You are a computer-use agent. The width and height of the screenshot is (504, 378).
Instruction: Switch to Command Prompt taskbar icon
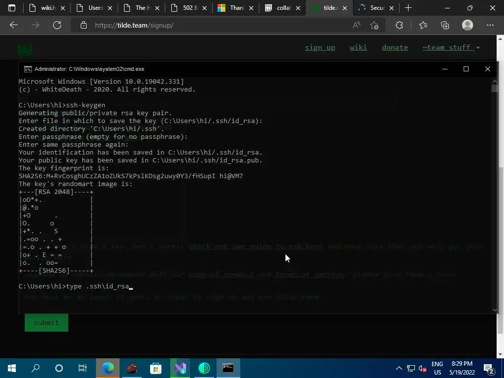[228, 368]
